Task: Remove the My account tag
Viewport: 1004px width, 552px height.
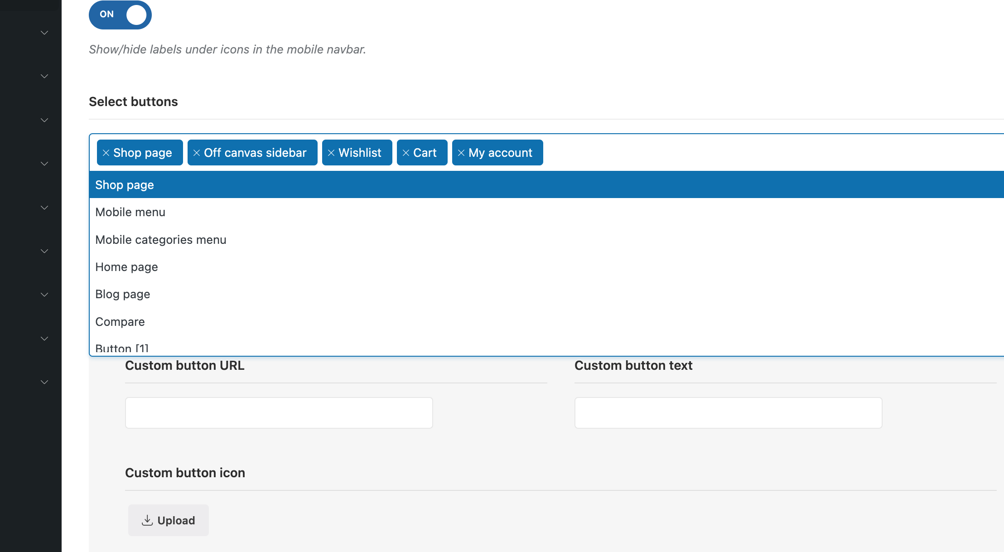Action: click(x=461, y=153)
